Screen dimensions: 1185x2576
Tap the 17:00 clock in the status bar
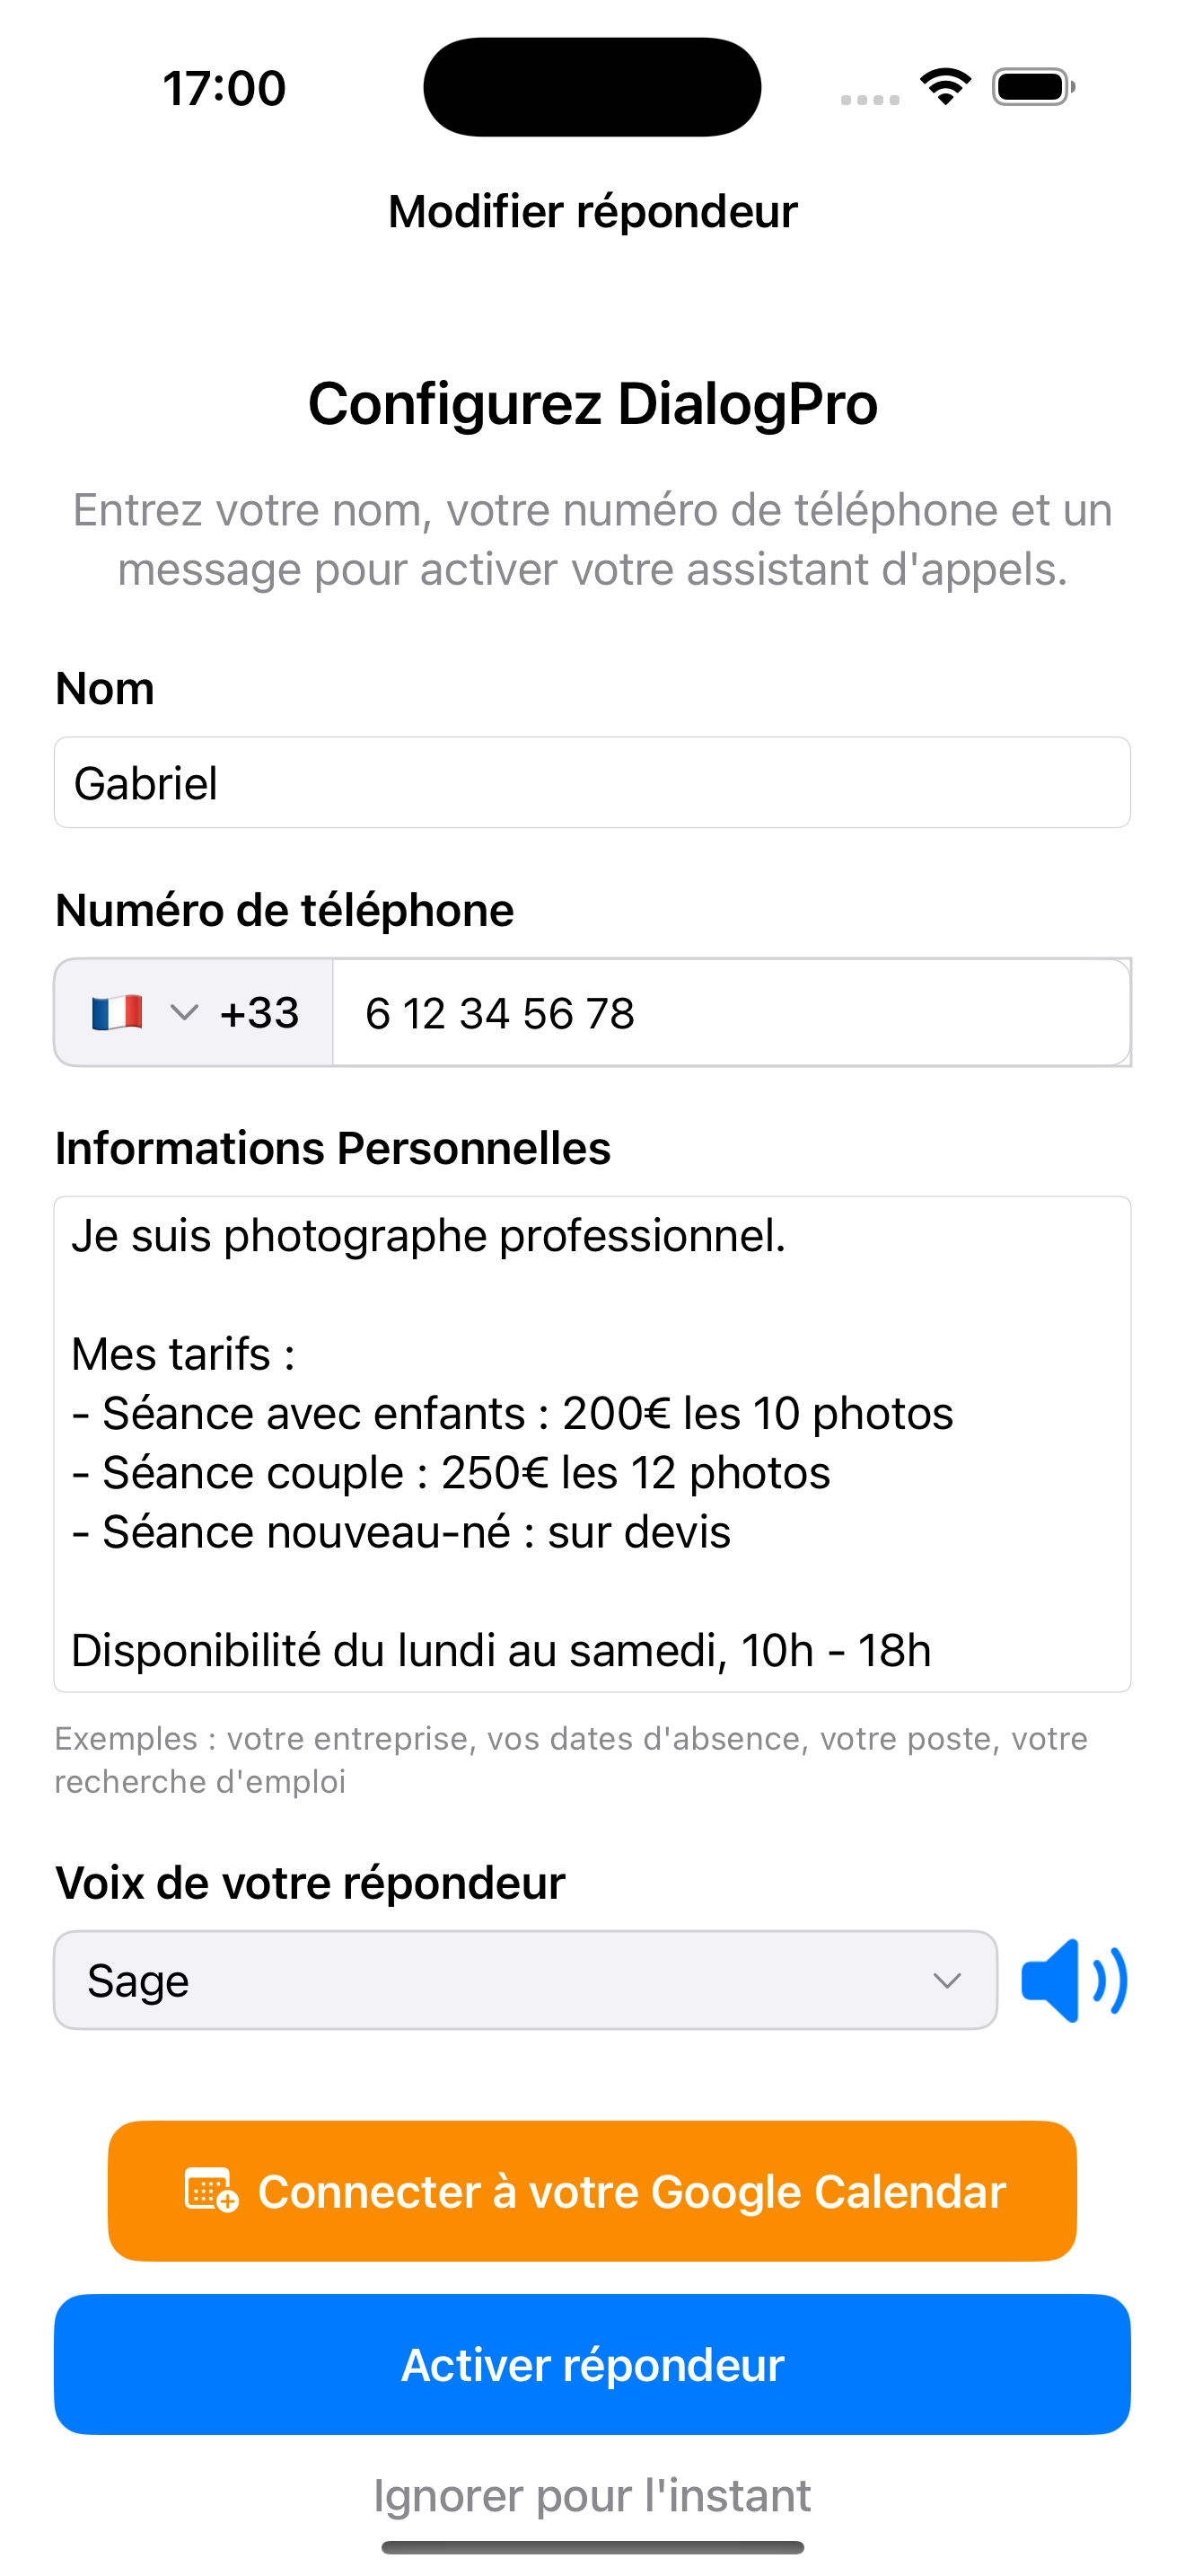[224, 88]
